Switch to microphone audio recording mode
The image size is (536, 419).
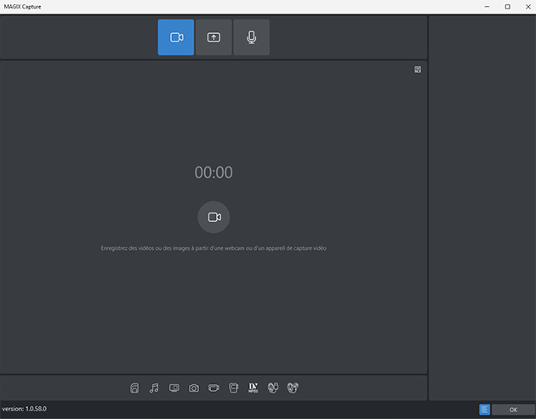pos(251,37)
